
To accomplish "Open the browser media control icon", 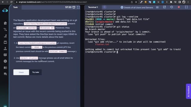I will 175,2.
